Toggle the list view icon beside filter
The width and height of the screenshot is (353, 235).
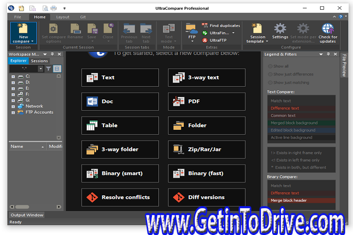pyautogui.click(x=57, y=69)
